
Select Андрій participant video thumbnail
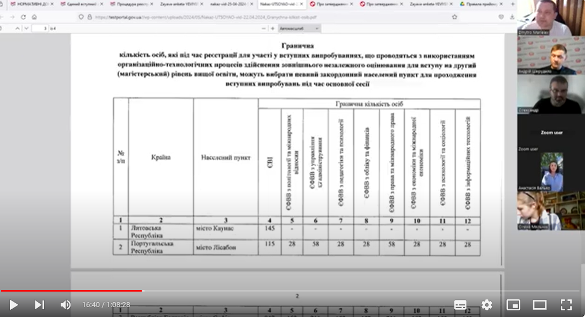(x=551, y=55)
